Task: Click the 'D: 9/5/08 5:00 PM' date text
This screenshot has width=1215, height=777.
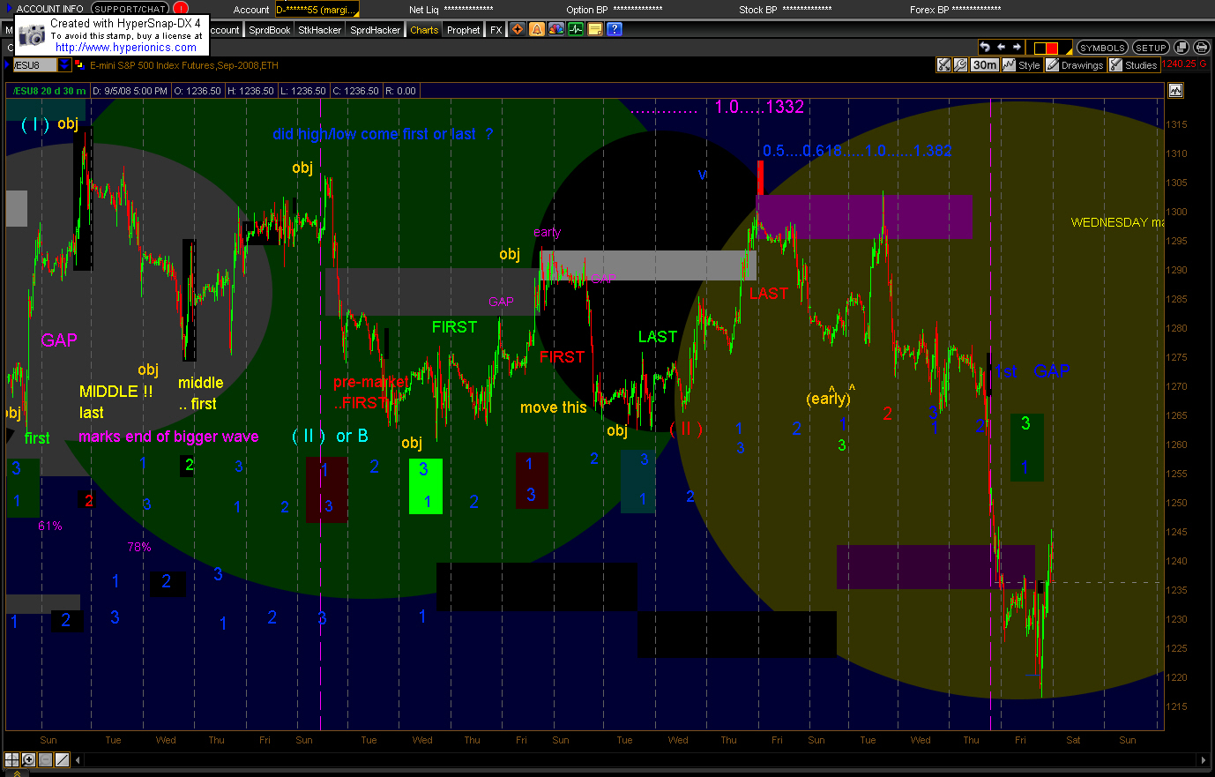Action: pos(130,91)
